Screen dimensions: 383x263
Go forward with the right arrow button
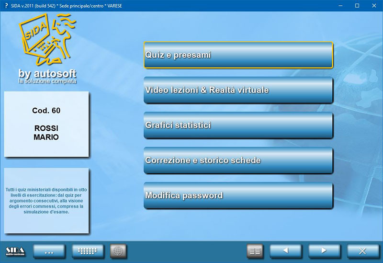point(324,251)
